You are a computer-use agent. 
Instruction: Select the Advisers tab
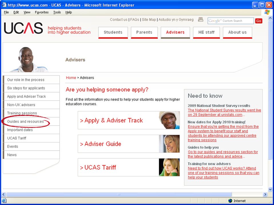(175, 32)
